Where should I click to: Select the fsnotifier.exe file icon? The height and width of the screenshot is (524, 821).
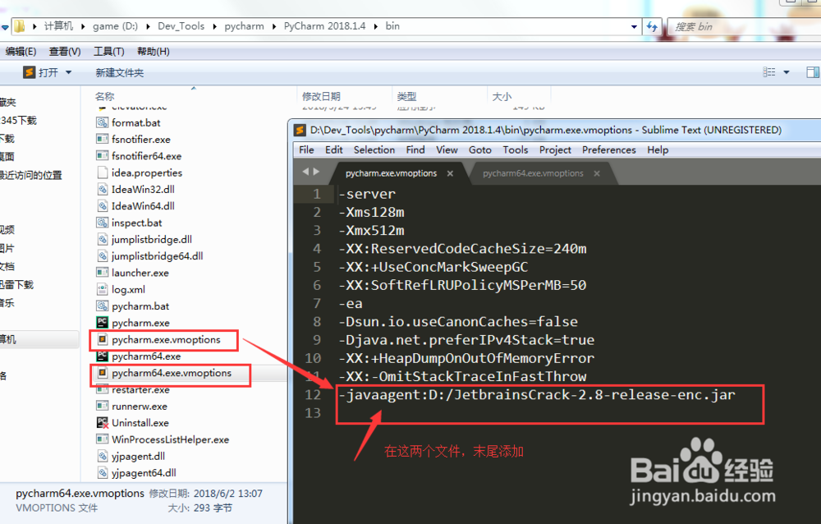[x=102, y=140]
